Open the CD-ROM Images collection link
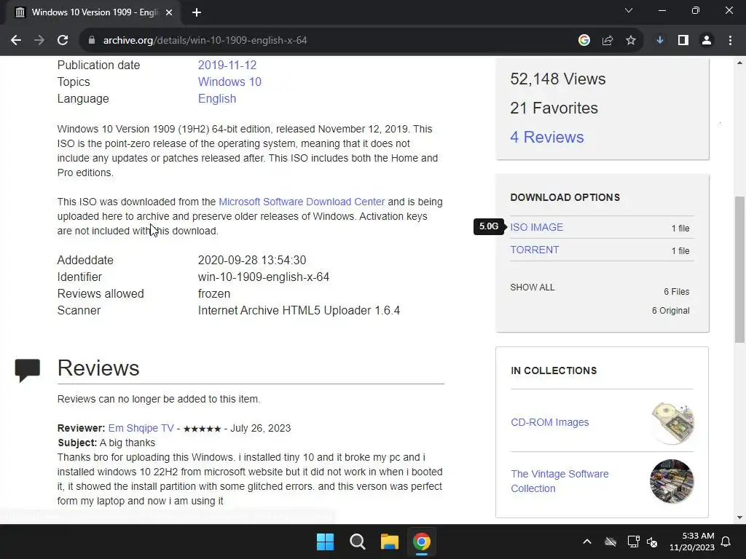Viewport: 746px width, 559px height. coord(549,422)
